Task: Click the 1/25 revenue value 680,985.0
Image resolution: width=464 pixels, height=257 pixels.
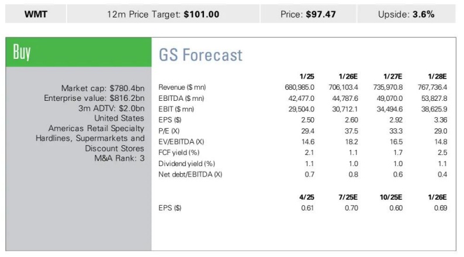Action: [x=299, y=87]
